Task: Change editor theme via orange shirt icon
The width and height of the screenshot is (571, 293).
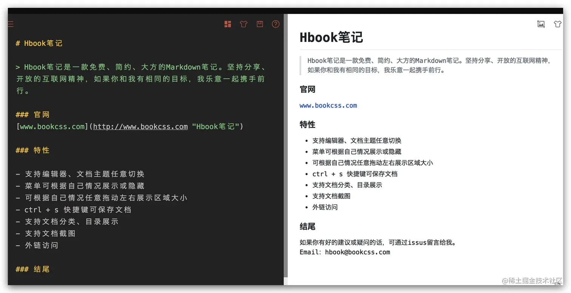Action: (244, 24)
